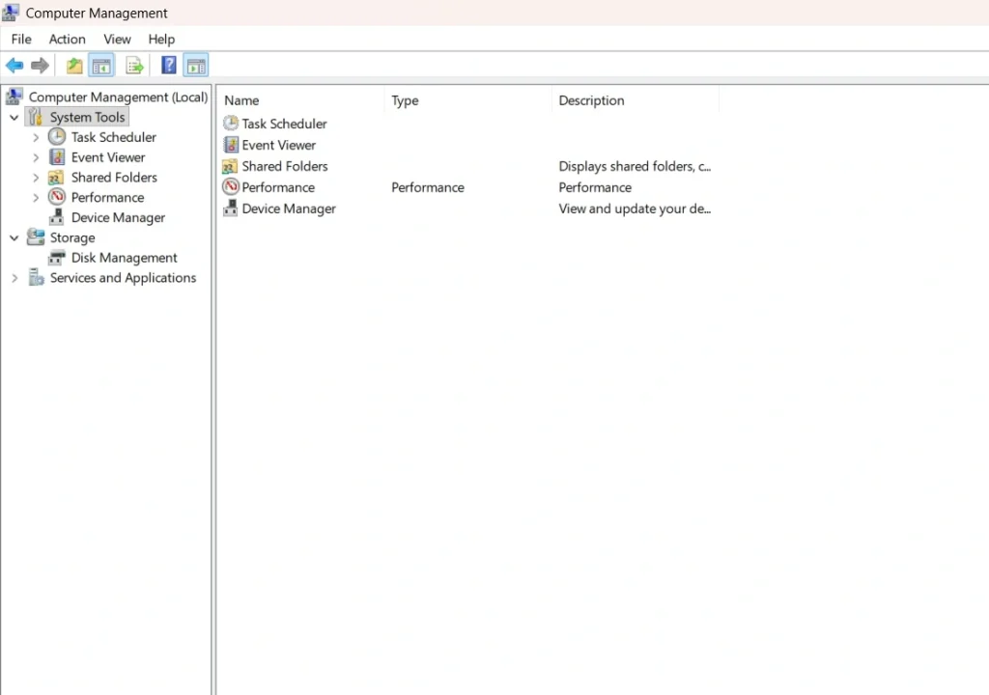989x695 pixels.
Task: Collapse the Storage node chevron
Action: tap(14, 237)
